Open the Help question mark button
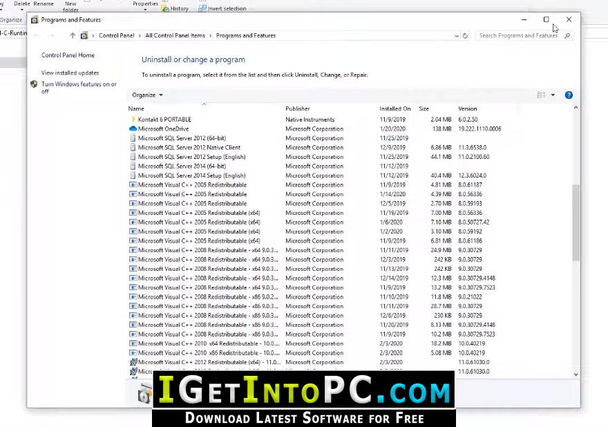 569,95
